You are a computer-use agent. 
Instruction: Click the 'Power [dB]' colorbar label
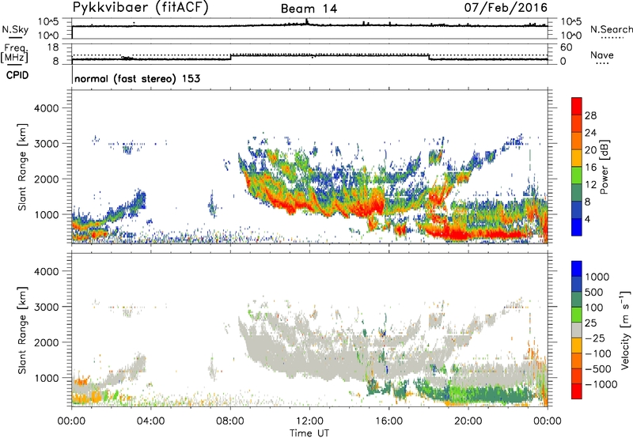(604, 167)
